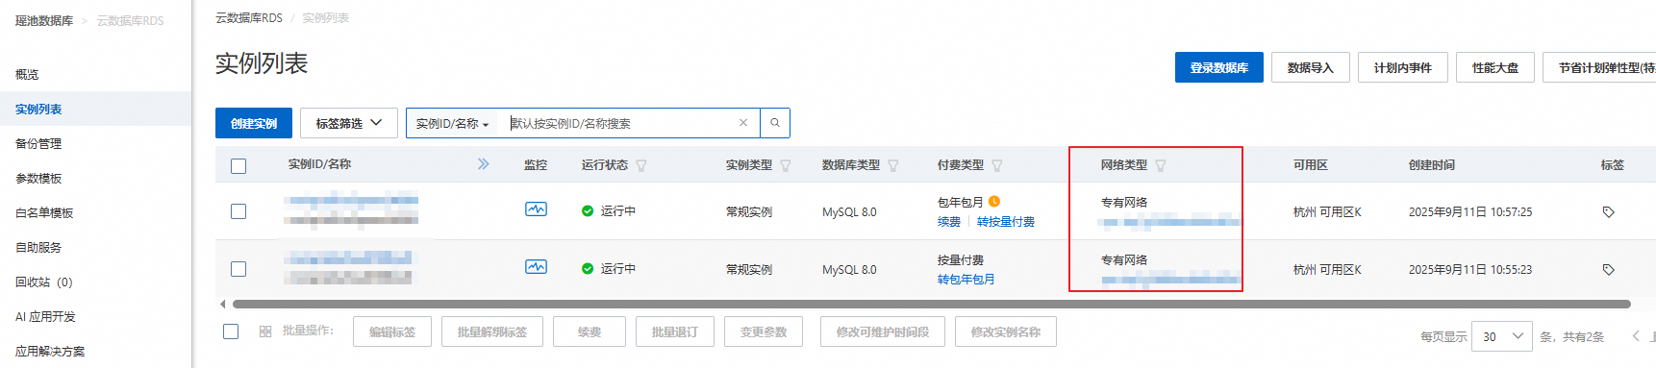Image resolution: width=1656 pixels, height=368 pixels.
Task: Open 参数模板 in the left menu
Action: (x=38, y=178)
